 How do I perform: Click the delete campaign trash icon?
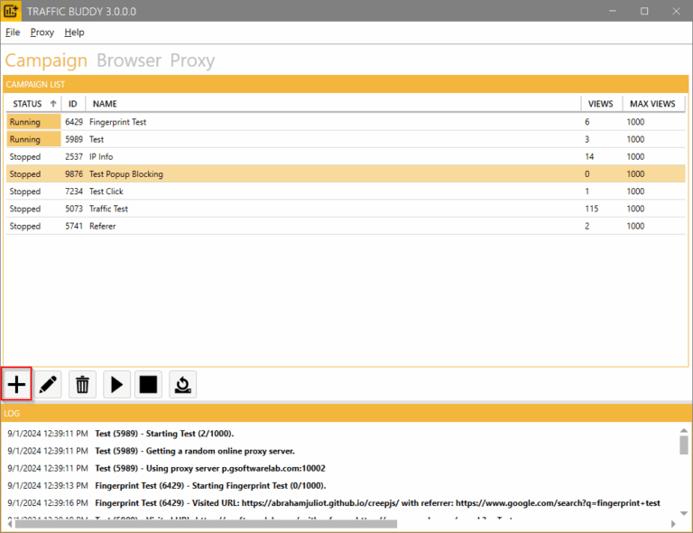click(x=82, y=384)
